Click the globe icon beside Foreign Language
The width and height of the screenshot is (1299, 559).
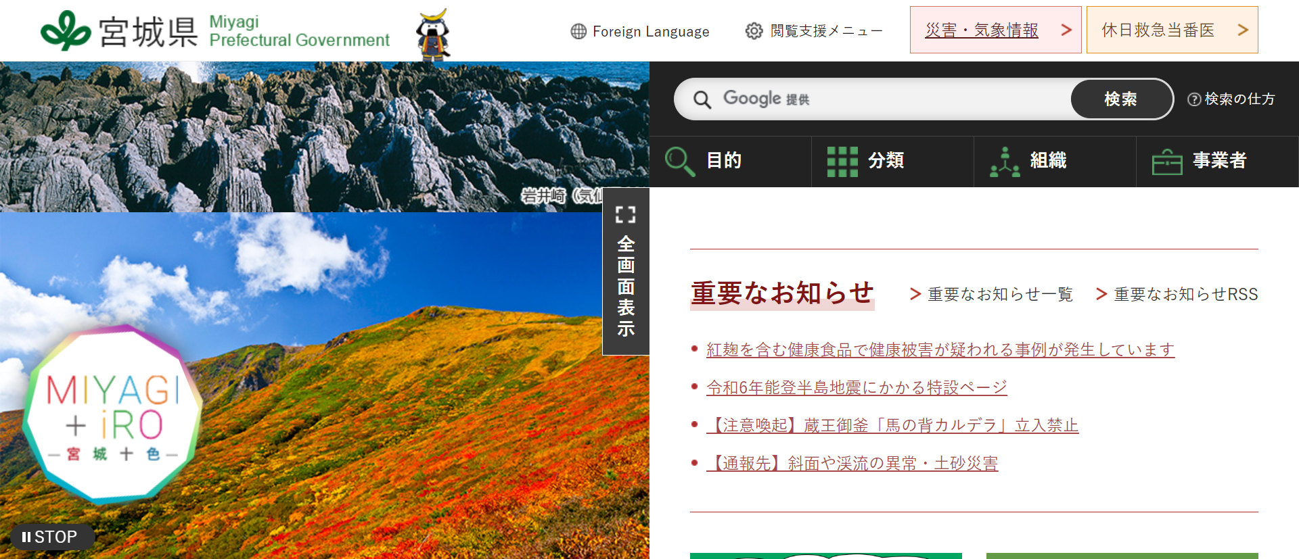[578, 31]
